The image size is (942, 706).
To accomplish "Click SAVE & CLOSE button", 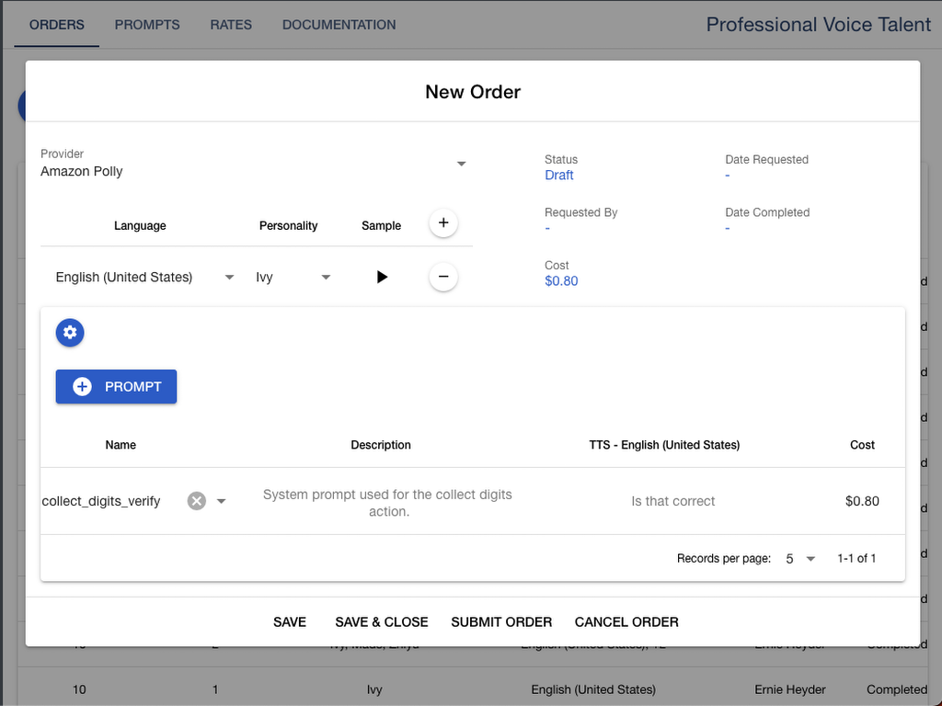I will (x=382, y=622).
